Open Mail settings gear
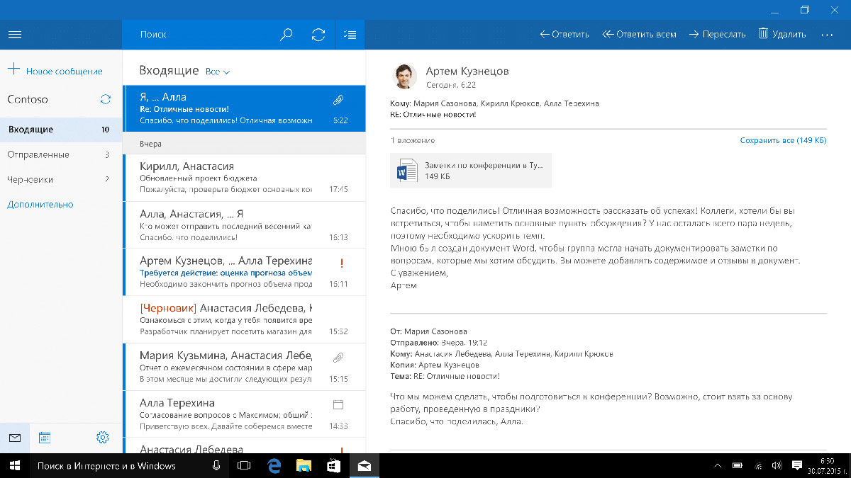The height and width of the screenshot is (478, 851). [103, 438]
